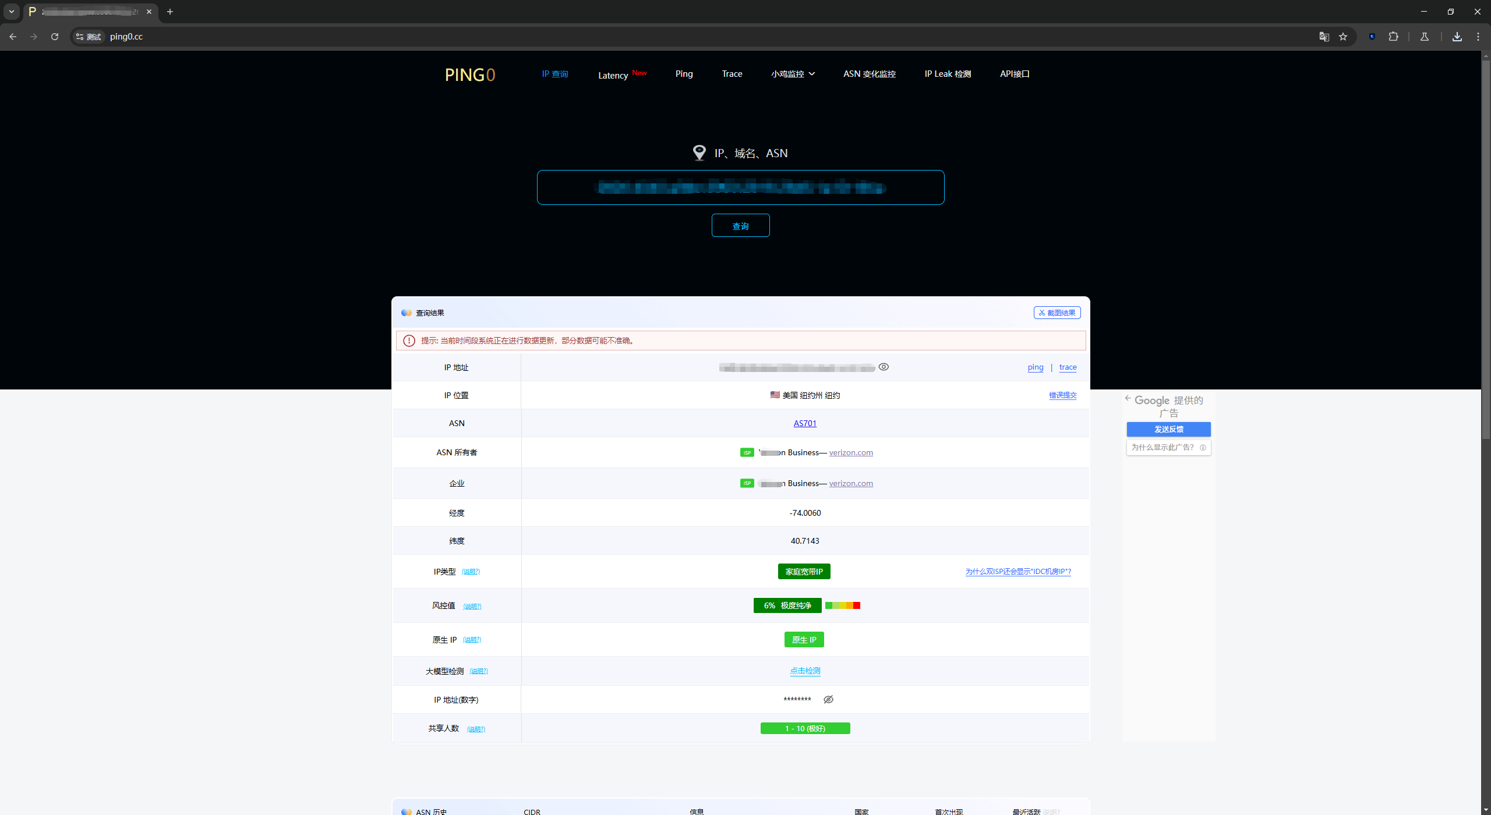Click the PING0 logo
This screenshot has width=1491, height=815.
point(469,75)
